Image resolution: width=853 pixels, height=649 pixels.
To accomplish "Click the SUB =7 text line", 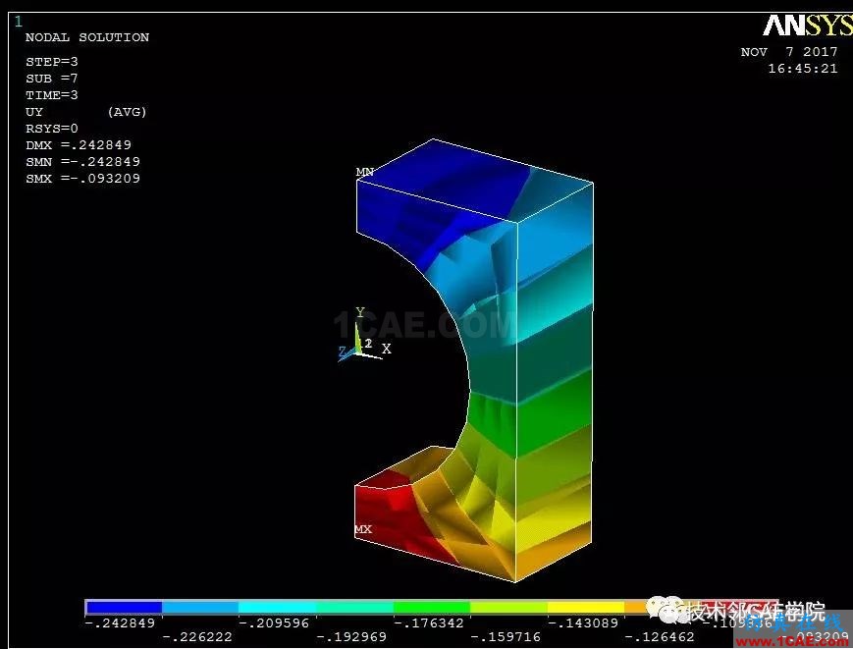I will [52, 79].
